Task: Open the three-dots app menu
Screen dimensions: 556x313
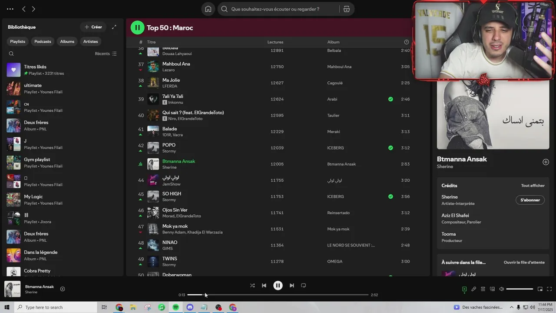Action: click(x=10, y=9)
